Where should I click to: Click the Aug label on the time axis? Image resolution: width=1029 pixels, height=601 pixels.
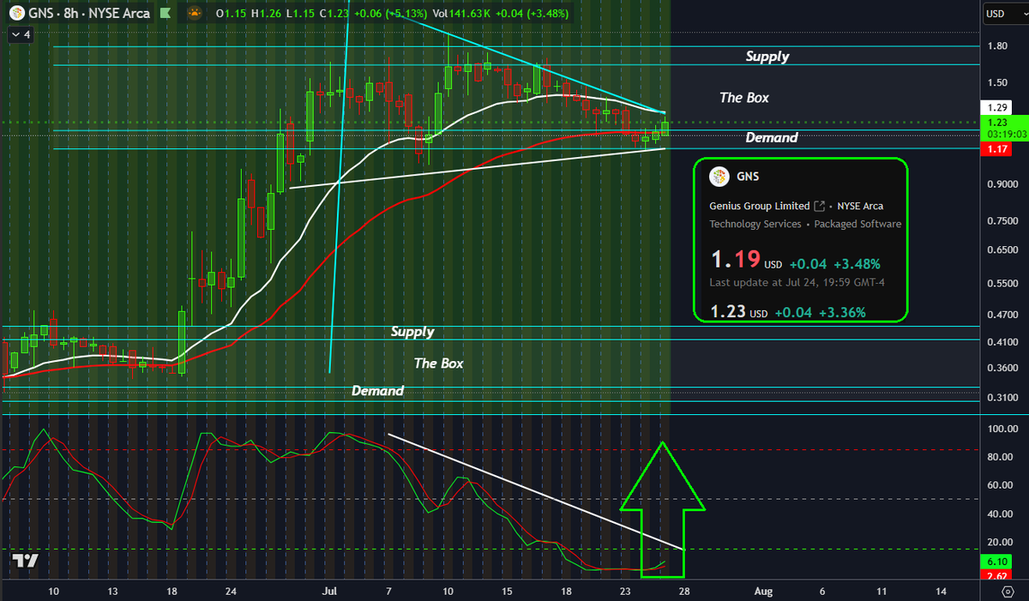pyautogui.click(x=761, y=592)
